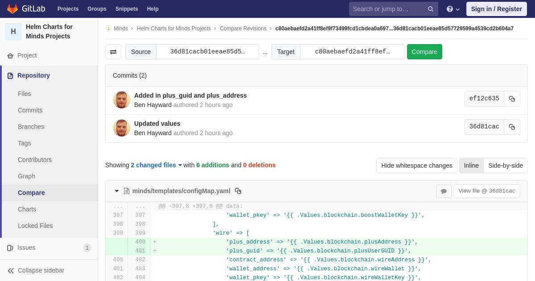Click the search magnifier icon

point(431,9)
